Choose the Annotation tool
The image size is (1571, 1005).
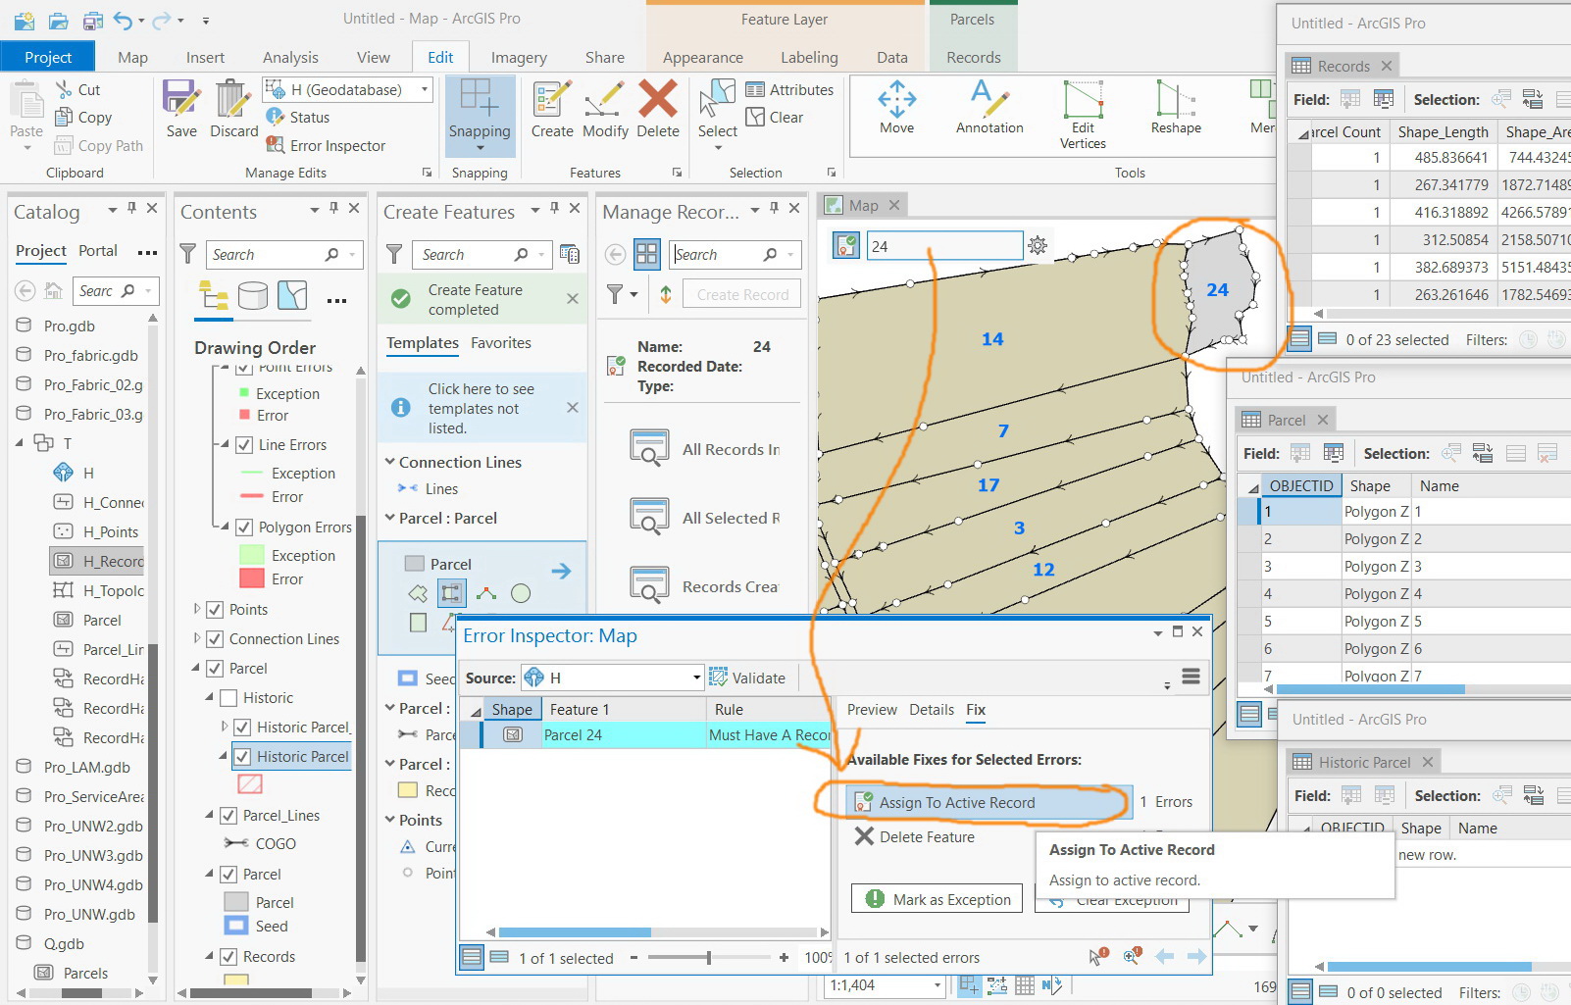(x=989, y=108)
